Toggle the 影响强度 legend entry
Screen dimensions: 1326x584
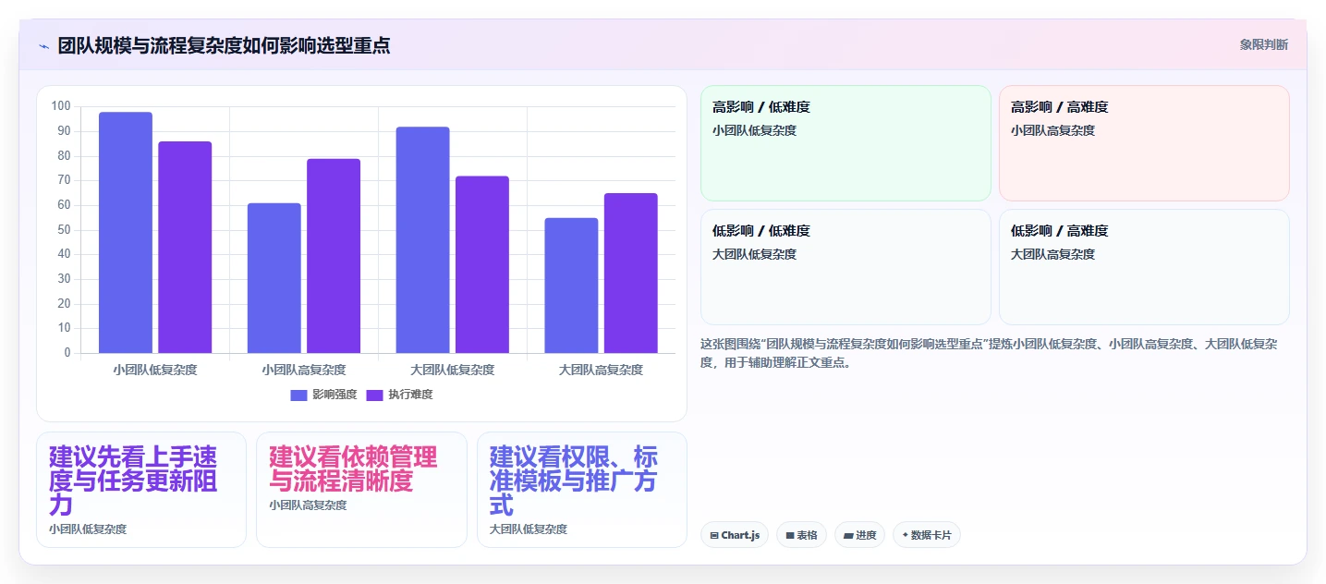[323, 395]
